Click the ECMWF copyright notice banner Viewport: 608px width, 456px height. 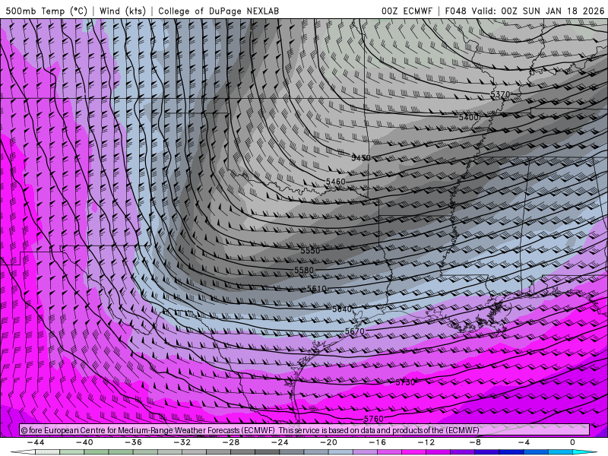(305, 430)
